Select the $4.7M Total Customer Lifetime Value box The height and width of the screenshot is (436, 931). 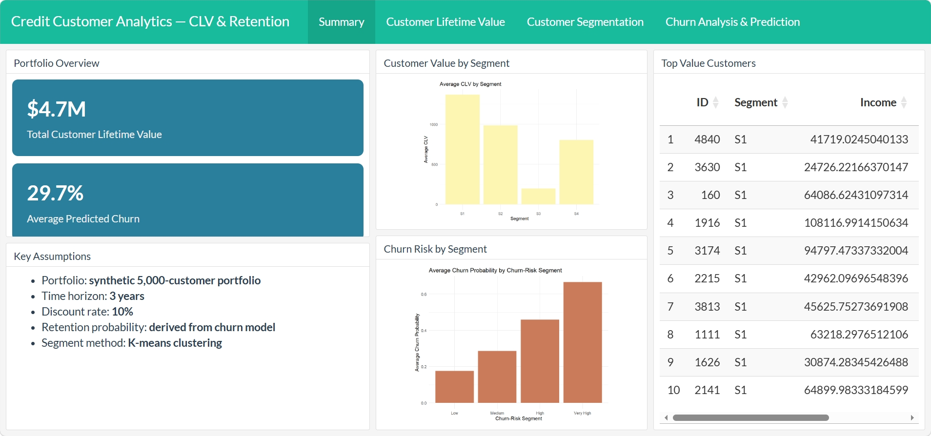click(x=188, y=118)
